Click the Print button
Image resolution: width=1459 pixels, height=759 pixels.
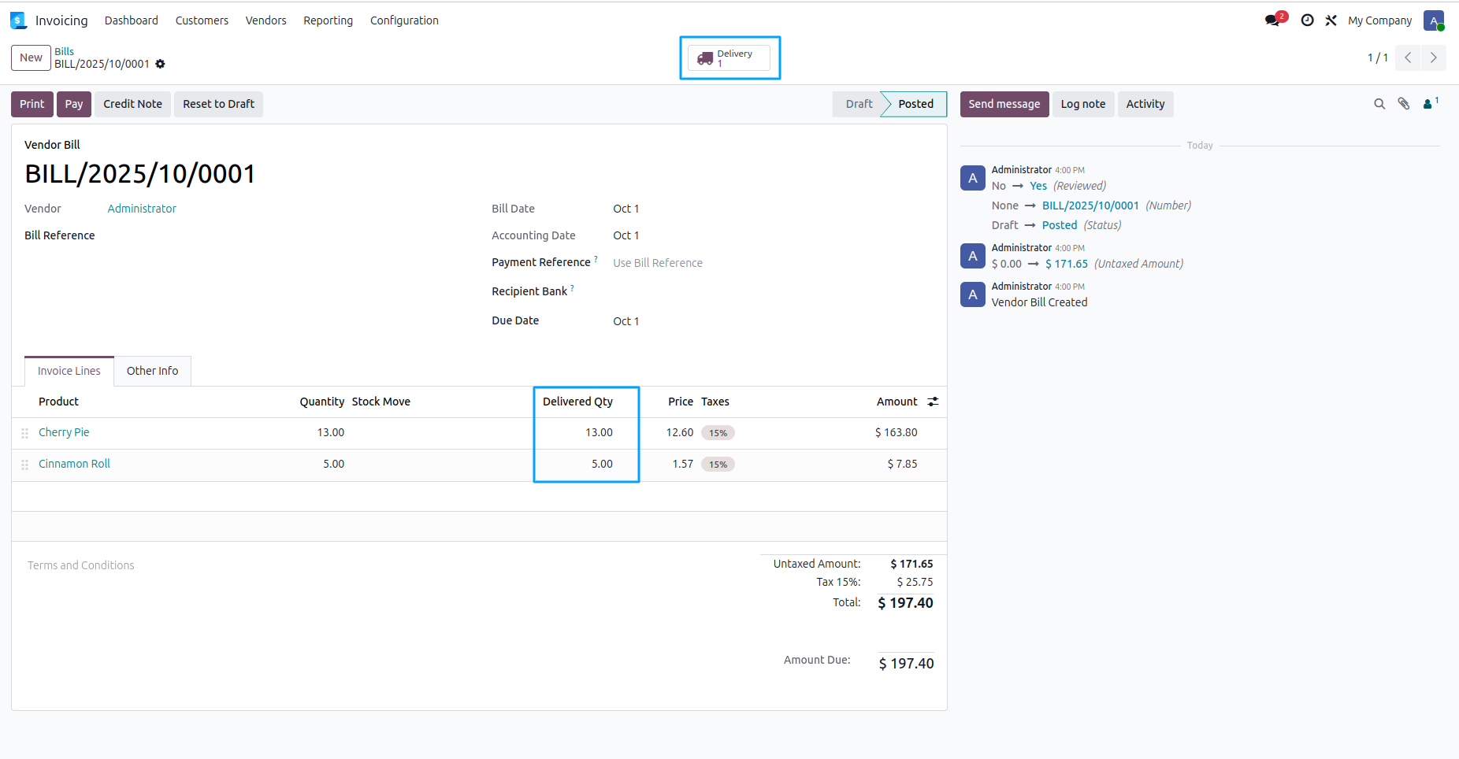32,104
